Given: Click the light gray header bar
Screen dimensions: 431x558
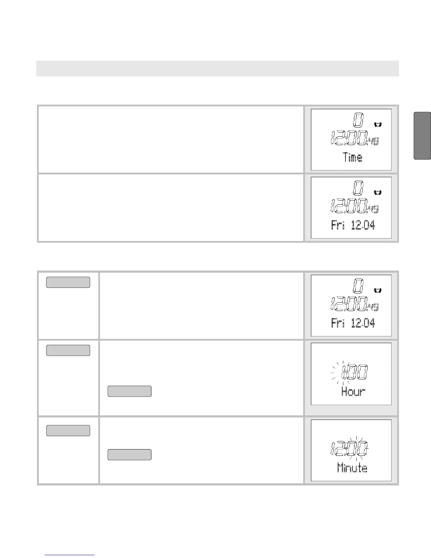Looking at the screenshot, I should [217, 68].
